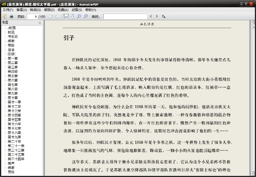Open the 收藏(A) menu

pyautogui.click(x=63, y=10)
